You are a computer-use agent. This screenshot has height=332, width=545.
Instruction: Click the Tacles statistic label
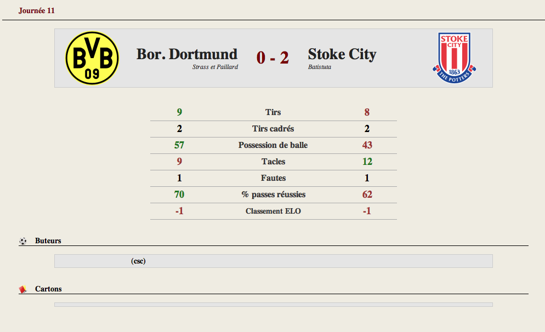pos(273,162)
